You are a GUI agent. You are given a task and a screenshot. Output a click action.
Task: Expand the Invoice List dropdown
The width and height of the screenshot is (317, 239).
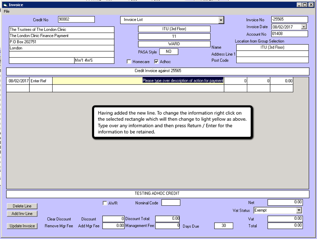[221, 20]
